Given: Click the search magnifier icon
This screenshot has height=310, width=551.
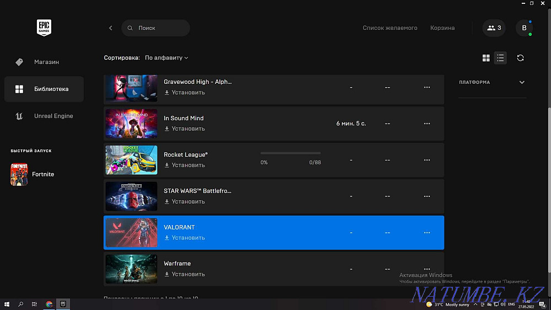Looking at the screenshot, I should click(130, 28).
